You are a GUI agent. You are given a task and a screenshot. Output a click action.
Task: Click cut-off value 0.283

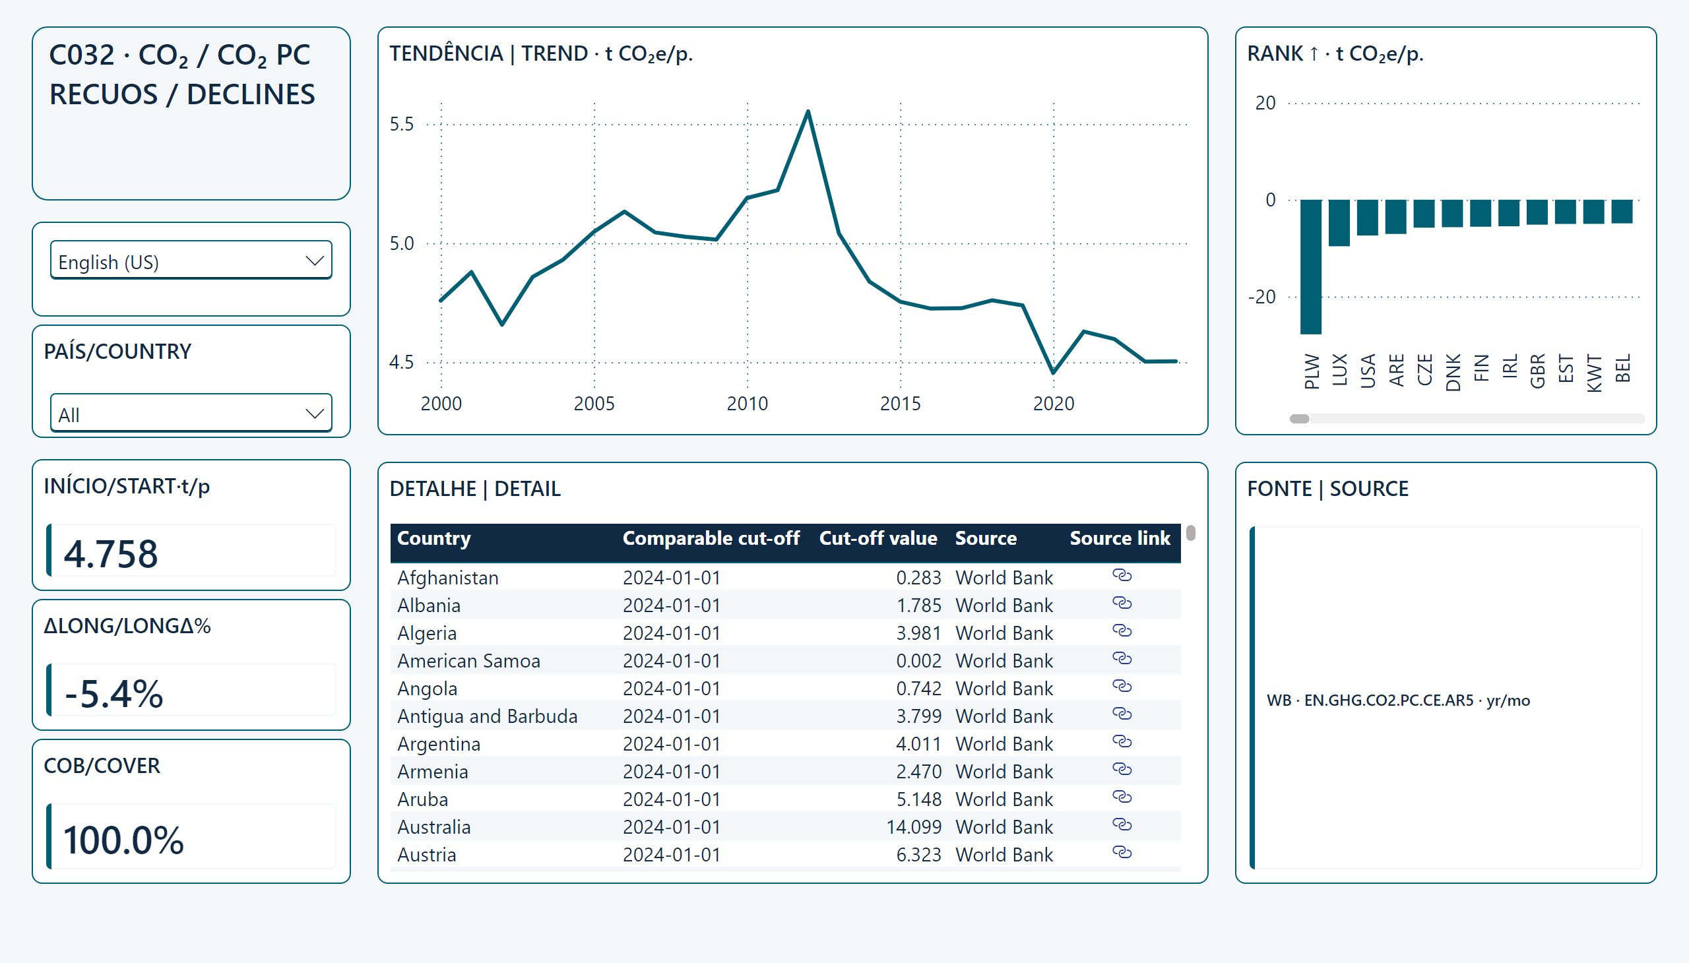point(918,577)
